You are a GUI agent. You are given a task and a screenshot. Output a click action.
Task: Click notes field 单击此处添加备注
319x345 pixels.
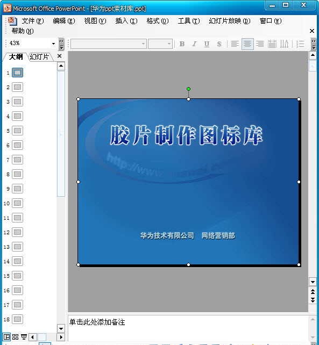tap(97, 322)
